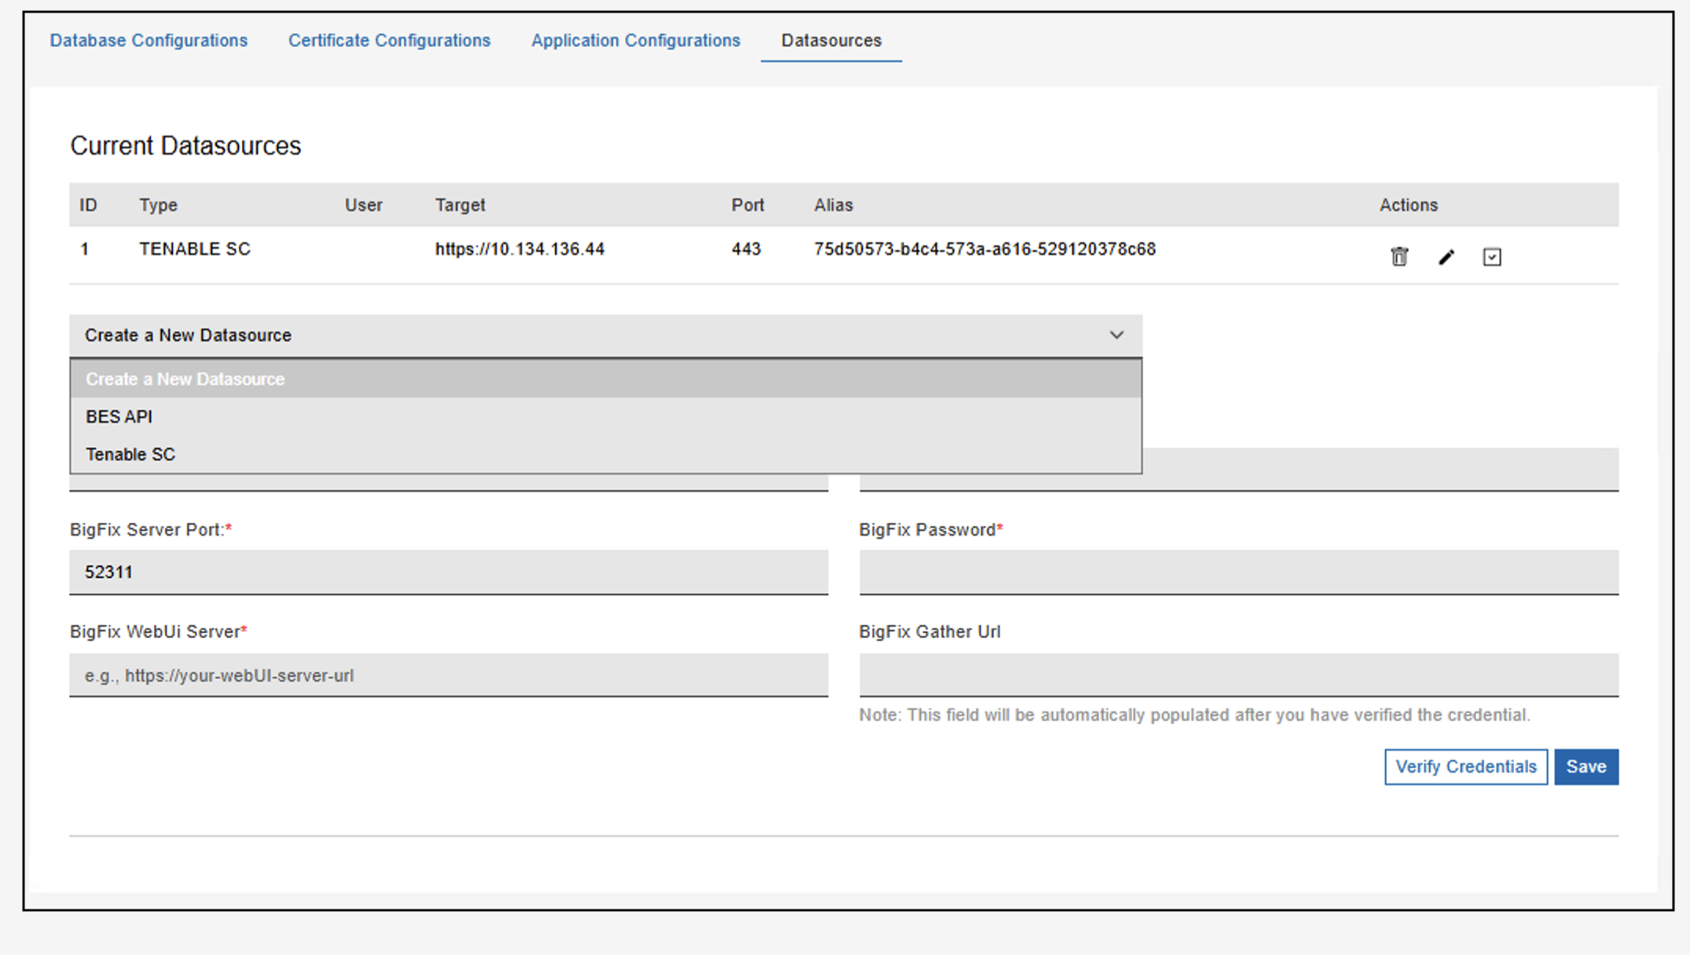Delete the TENABLE SC datasource via trash icon

coord(1399,257)
